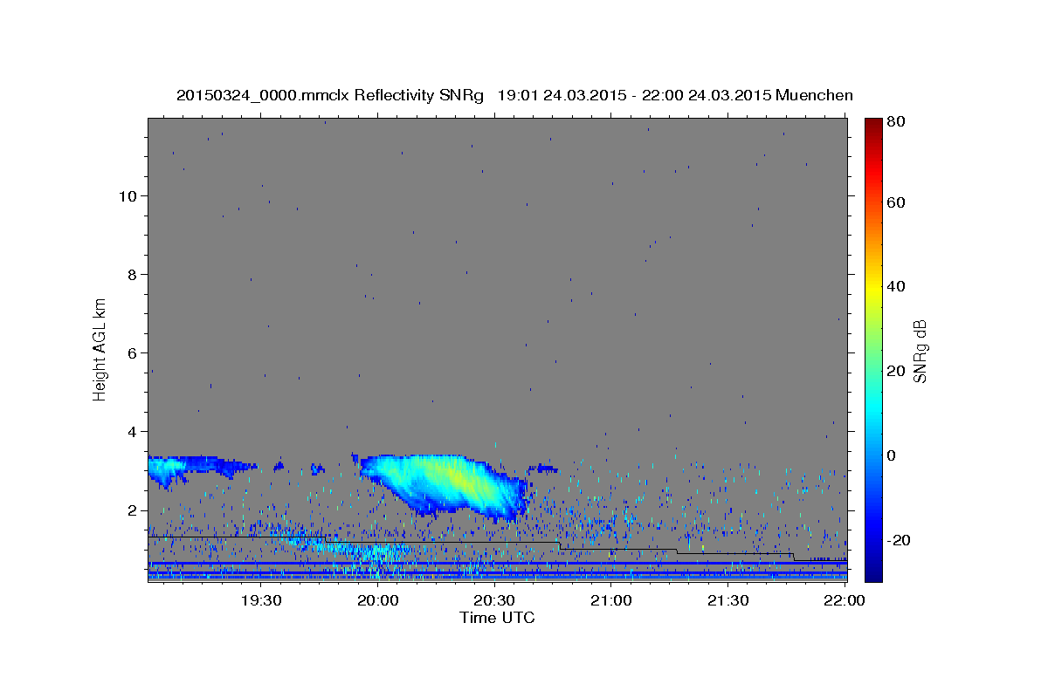Click the dark red top of colorbar

873,124
